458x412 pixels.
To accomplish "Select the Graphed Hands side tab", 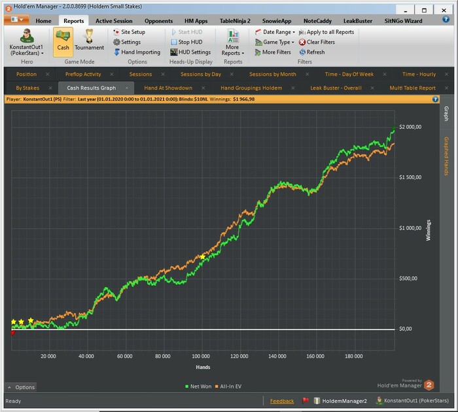I will 446,156.
